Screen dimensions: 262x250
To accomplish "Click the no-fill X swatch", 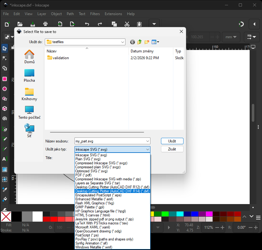I will click(x=5, y=217).
